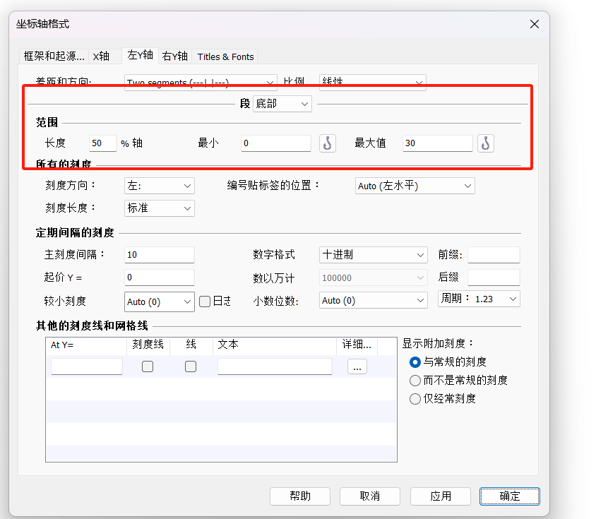The width and height of the screenshot is (608, 519).
Task: Switch to the 右Y轴 tab
Action: click(175, 56)
